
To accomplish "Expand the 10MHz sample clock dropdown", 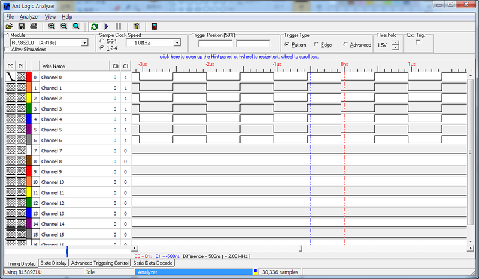I will pyautogui.click(x=177, y=42).
